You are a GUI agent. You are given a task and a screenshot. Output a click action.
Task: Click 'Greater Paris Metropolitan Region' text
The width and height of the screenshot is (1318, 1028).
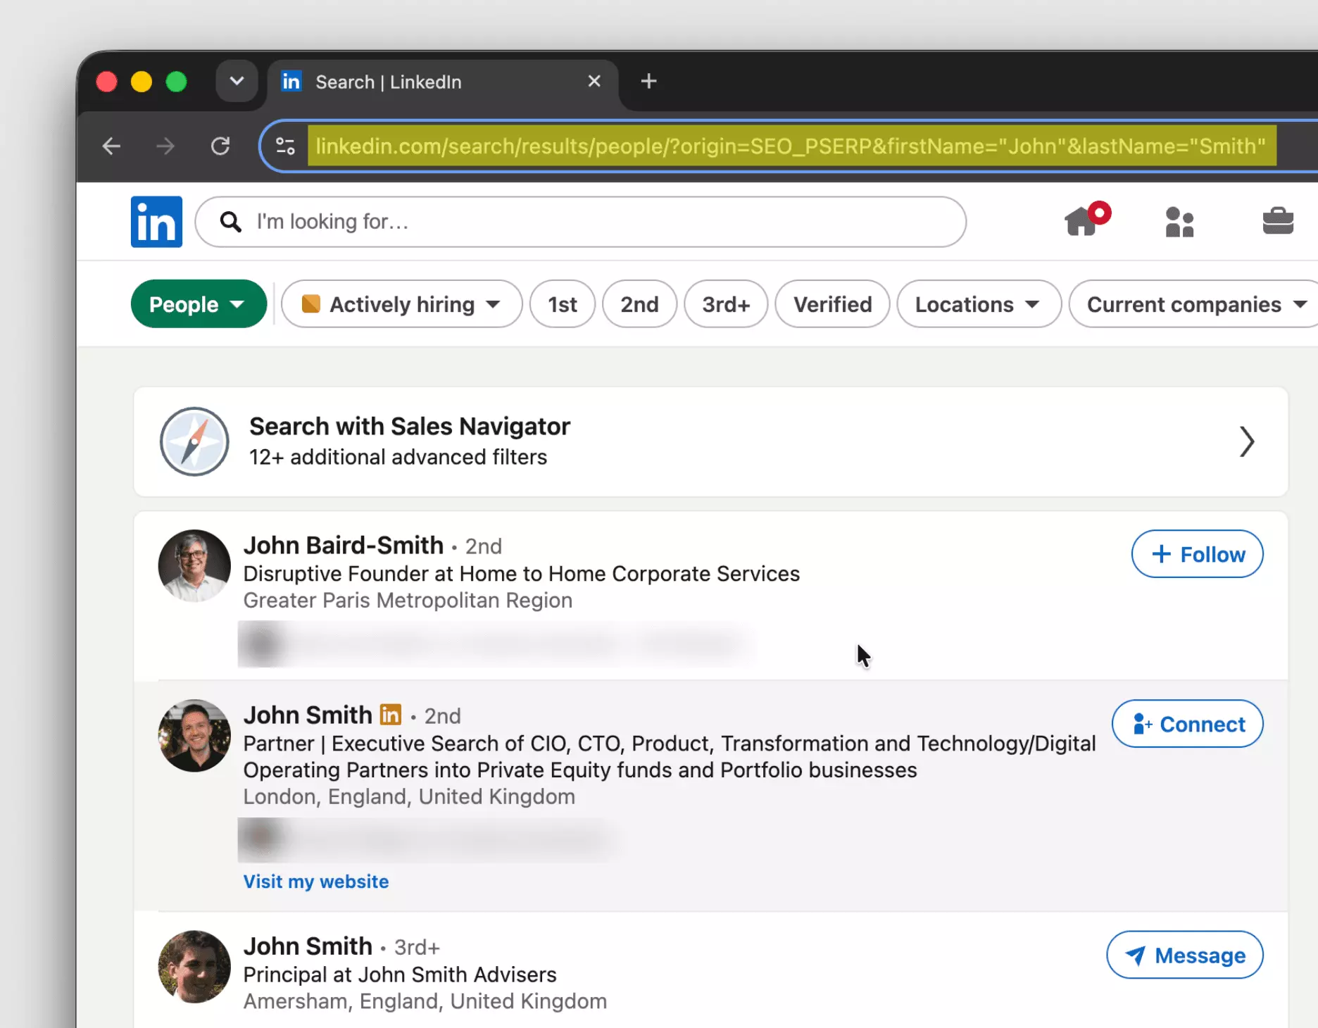click(x=408, y=601)
